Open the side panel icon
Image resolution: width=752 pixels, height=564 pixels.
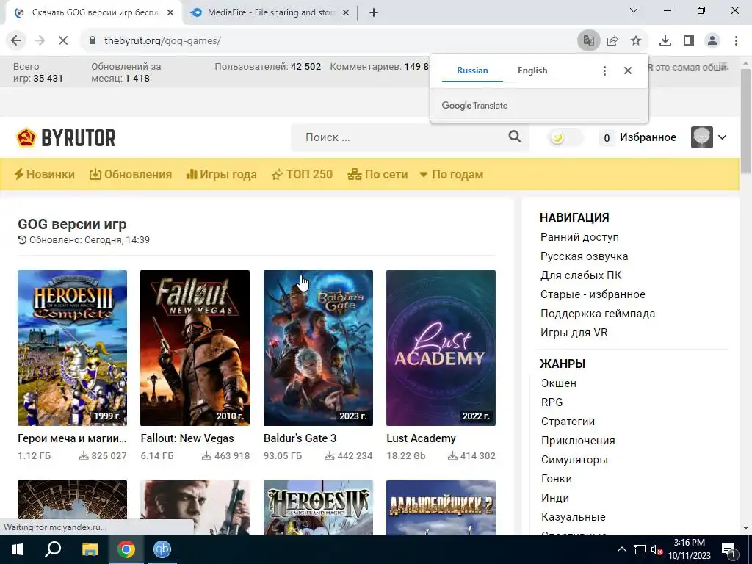689,41
